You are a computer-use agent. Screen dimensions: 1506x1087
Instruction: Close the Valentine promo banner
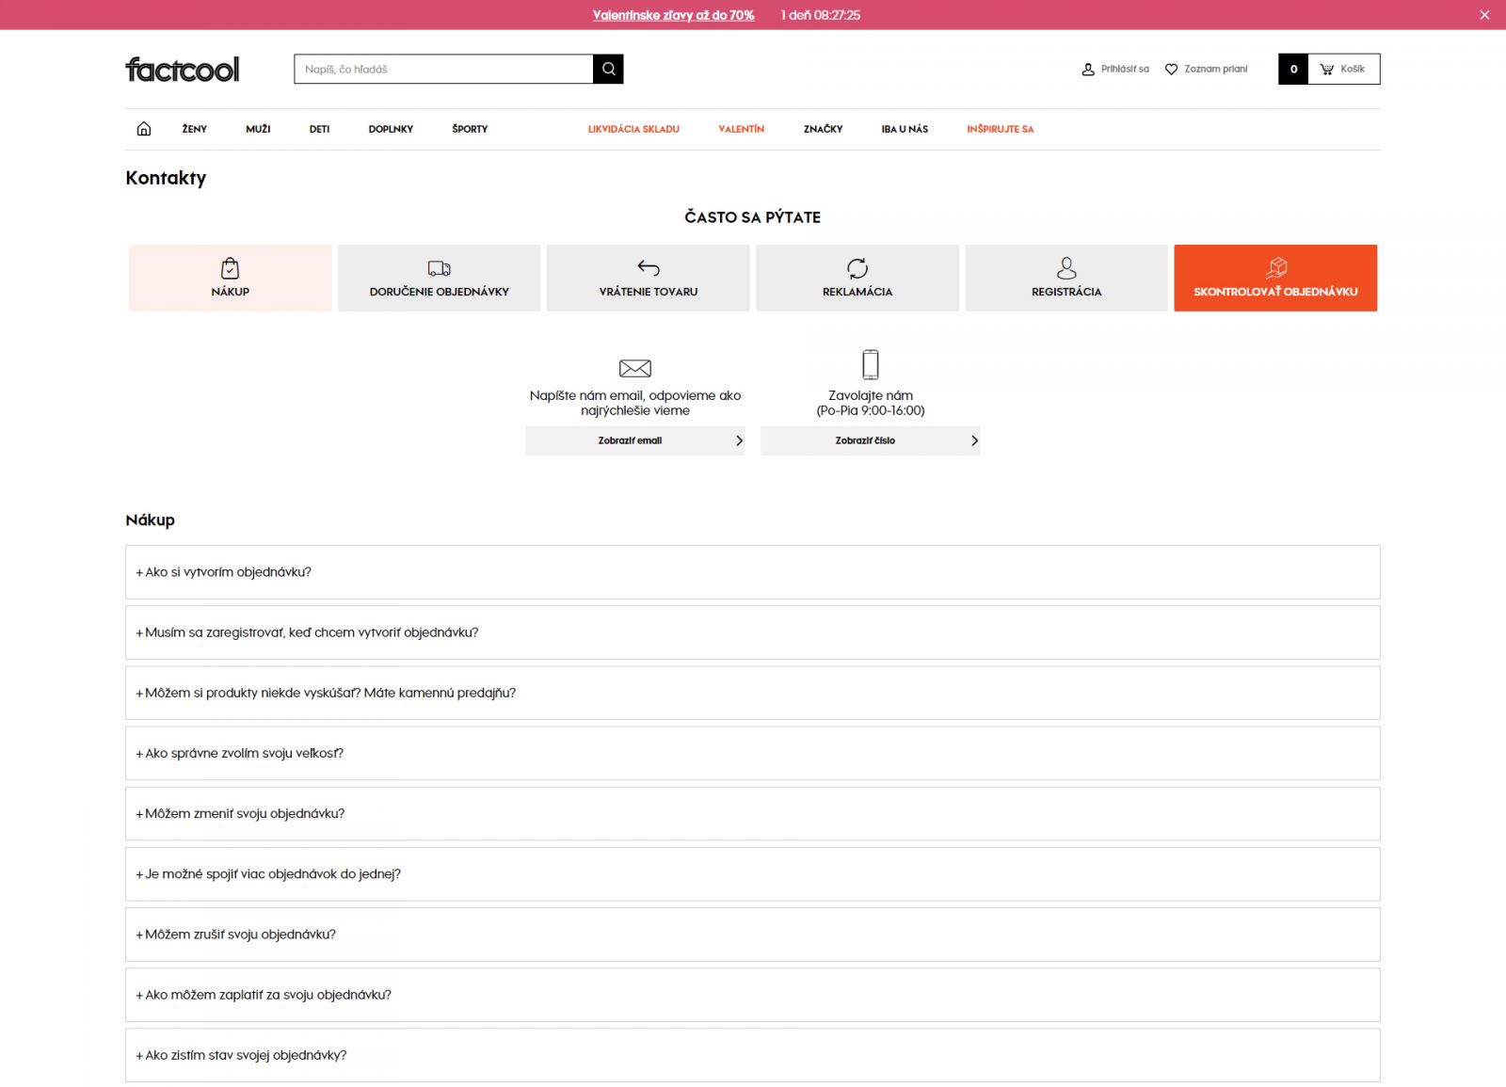1484,15
